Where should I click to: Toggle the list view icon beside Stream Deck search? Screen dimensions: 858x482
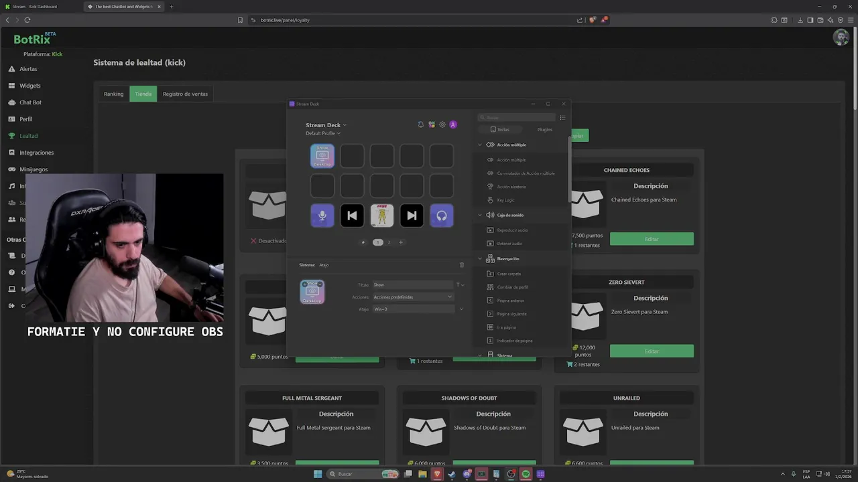point(562,118)
